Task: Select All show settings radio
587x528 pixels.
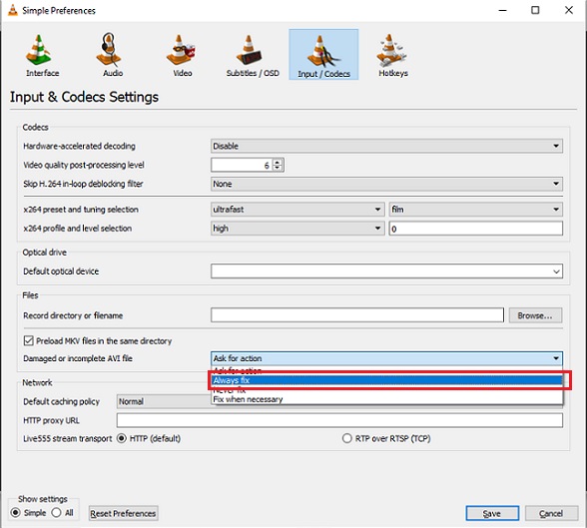Action: [57, 513]
